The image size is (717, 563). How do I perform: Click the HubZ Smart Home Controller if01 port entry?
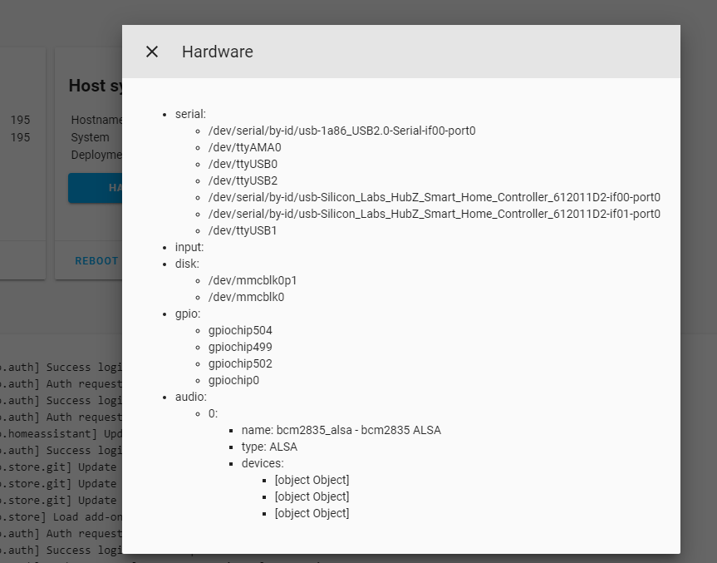point(434,214)
